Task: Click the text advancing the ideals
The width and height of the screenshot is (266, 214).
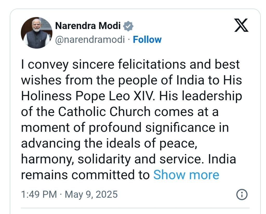Action: pyautogui.click(x=81, y=143)
